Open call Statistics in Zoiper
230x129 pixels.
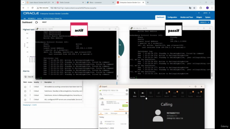pos(158,94)
